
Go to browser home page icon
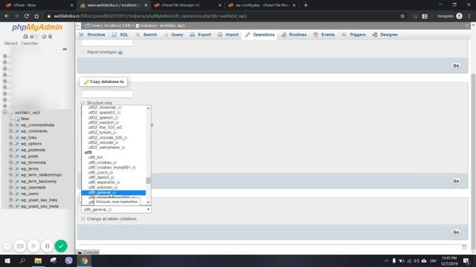click(x=36, y=16)
